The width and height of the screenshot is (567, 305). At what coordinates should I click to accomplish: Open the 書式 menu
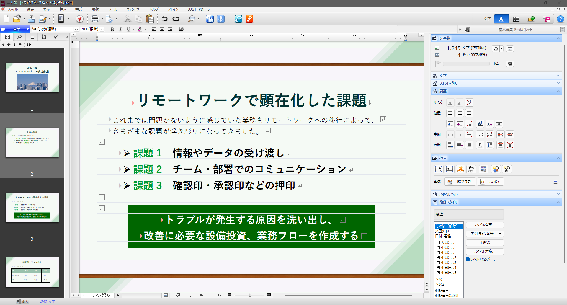(79, 9)
